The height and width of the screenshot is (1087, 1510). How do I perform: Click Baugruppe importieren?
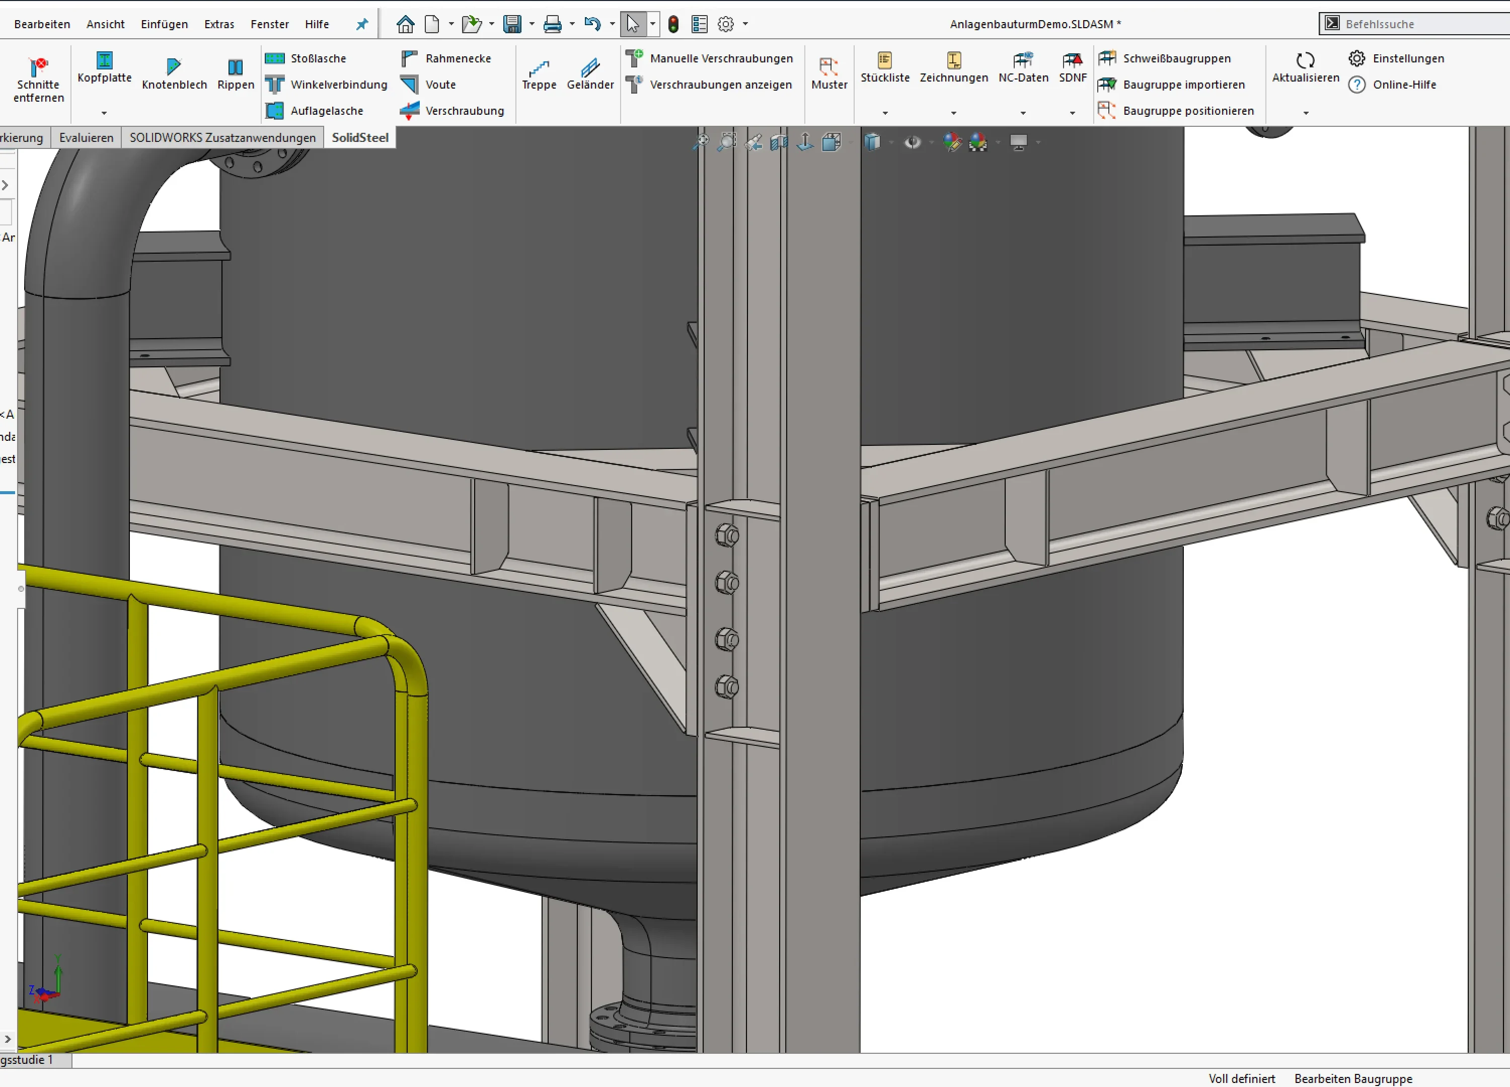coord(1172,85)
